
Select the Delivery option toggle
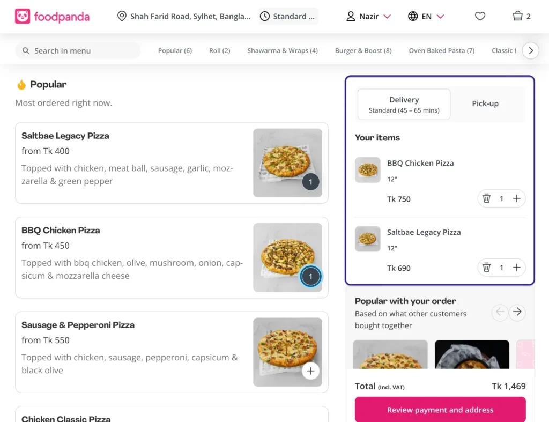click(x=404, y=105)
